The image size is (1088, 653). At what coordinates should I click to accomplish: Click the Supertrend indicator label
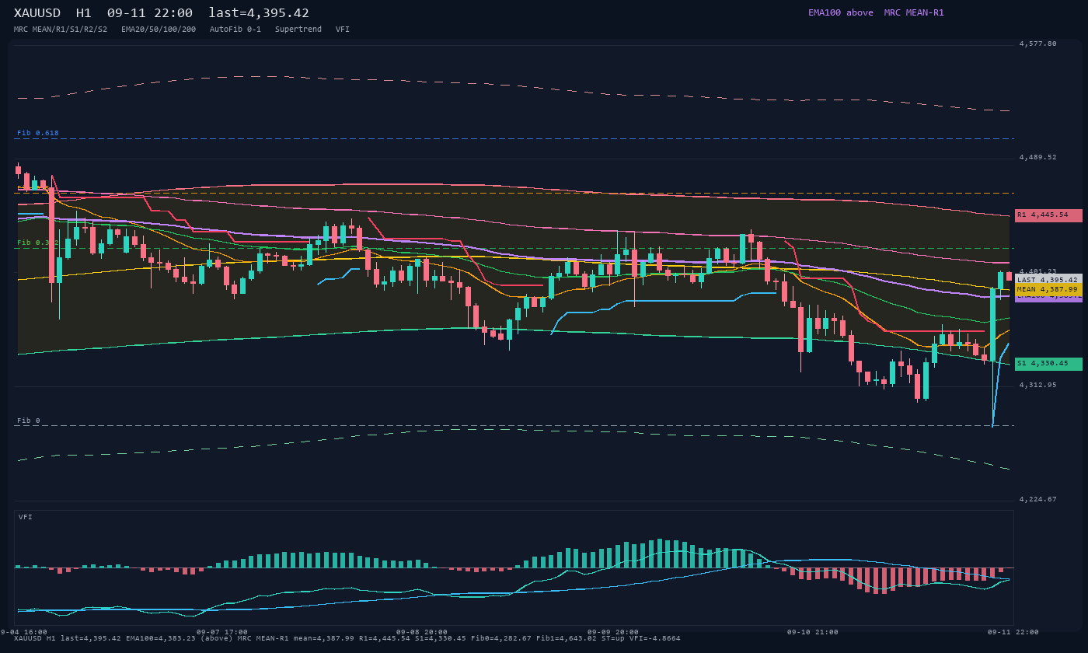click(x=298, y=30)
